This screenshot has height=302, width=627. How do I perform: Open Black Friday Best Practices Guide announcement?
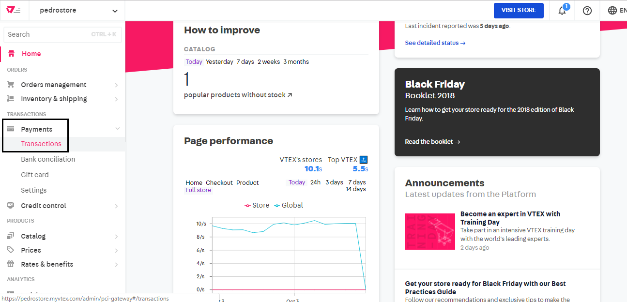(x=485, y=287)
